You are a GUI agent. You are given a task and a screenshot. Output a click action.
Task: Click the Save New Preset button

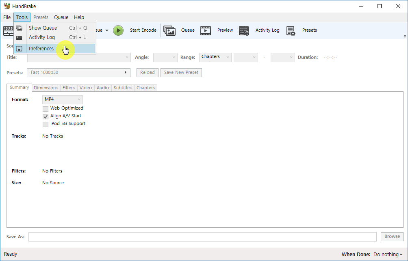(x=181, y=73)
